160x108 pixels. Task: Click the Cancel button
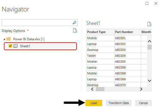(144, 103)
